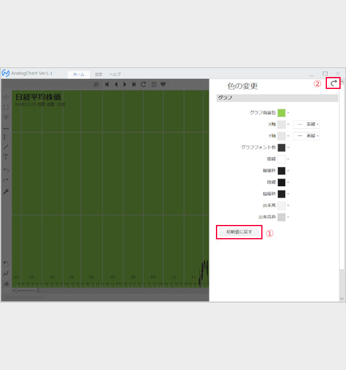
Task: Click 初期値に戻す button
Action: click(x=239, y=232)
